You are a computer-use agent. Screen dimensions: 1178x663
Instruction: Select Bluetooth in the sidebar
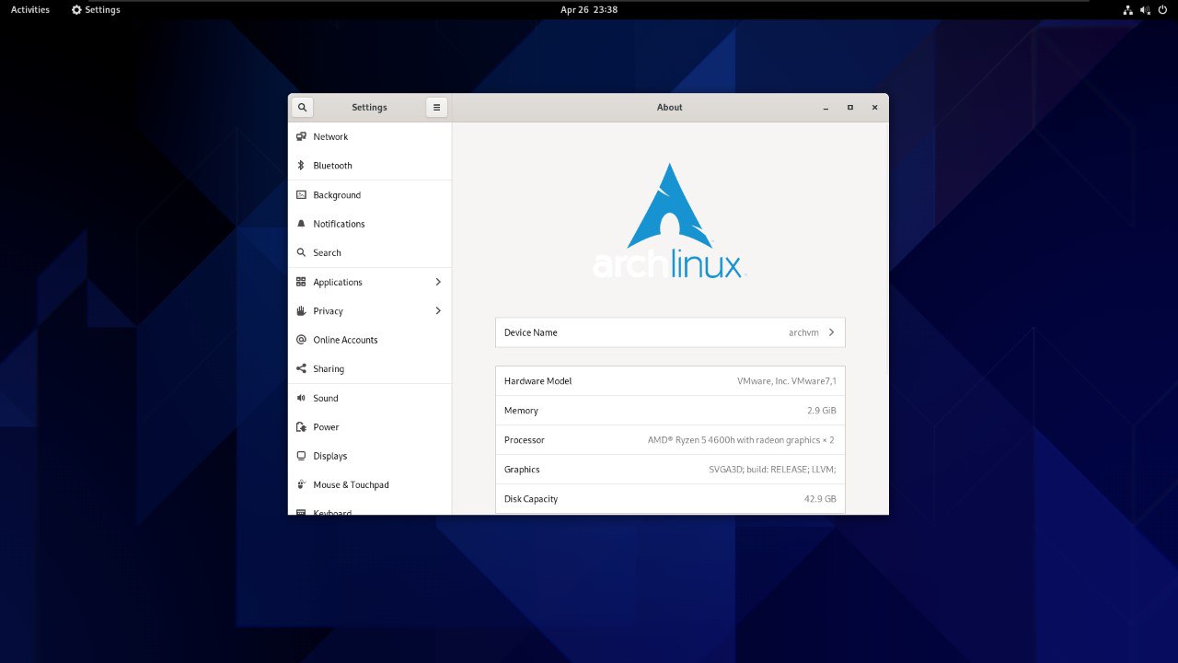pyautogui.click(x=370, y=166)
